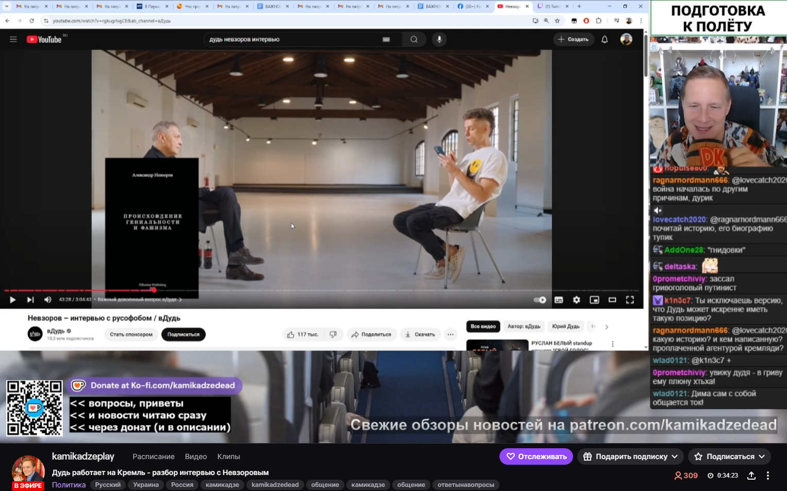Click the YouTube search magnifier button
The image size is (787, 491).
click(414, 39)
